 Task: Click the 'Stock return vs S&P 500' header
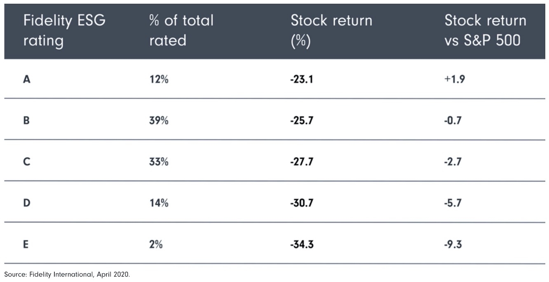(x=485, y=31)
